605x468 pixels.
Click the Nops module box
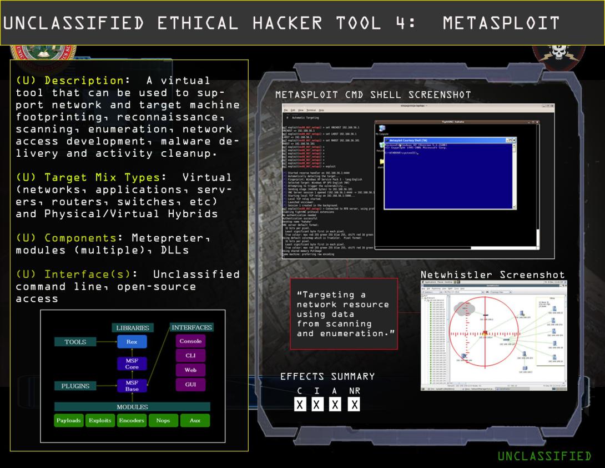coord(163,420)
